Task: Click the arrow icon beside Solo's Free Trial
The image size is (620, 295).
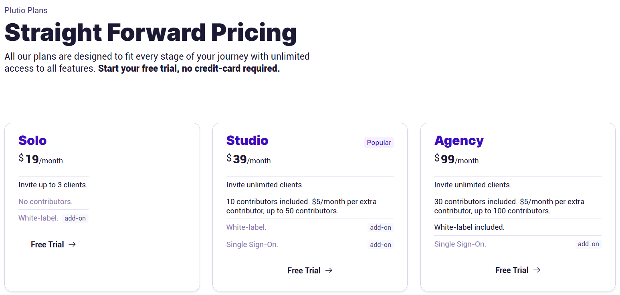Action: tap(72, 245)
